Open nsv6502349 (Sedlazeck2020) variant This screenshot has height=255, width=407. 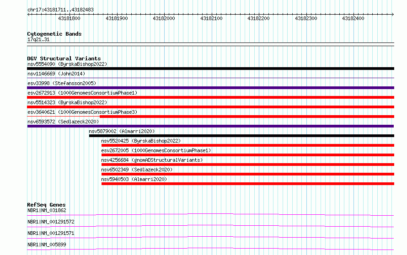click(x=137, y=170)
